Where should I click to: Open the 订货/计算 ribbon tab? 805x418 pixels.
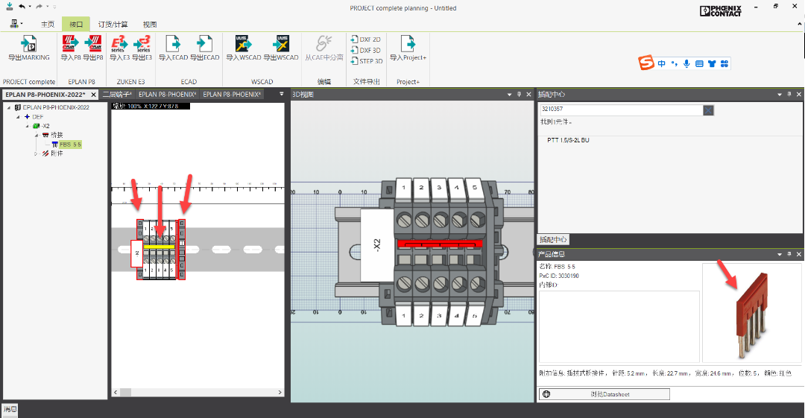[x=113, y=24]
